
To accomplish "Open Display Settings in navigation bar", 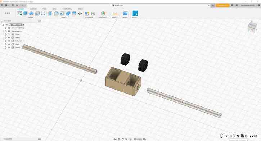I will (135, 139).
